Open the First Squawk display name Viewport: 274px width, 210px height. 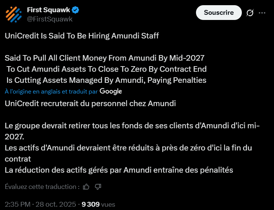(50, 10)
